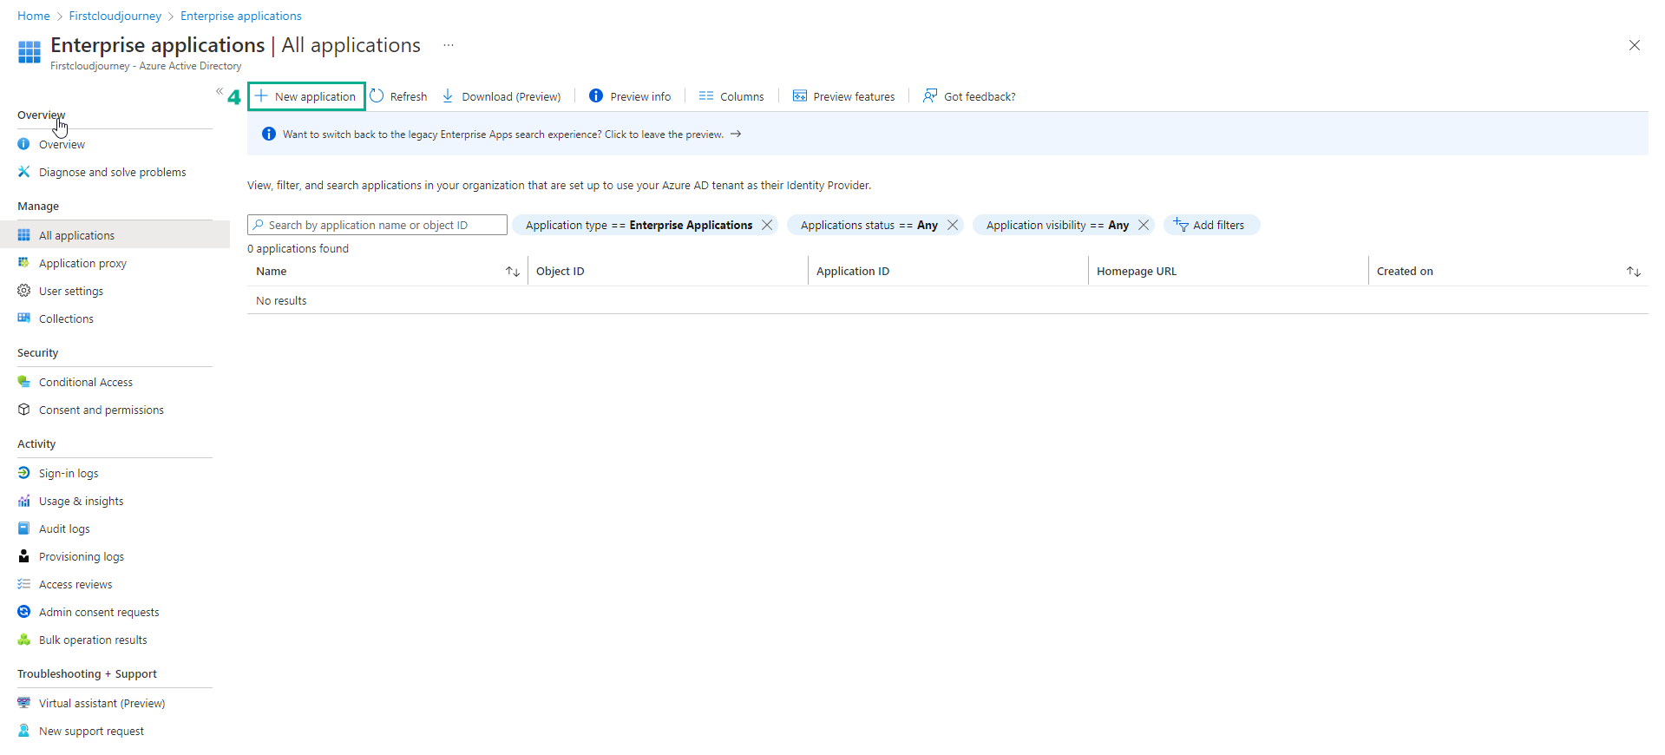This screenshot has height=755, width=1665.
Task: Open the Columns chooser
Action: coord(731,96)
